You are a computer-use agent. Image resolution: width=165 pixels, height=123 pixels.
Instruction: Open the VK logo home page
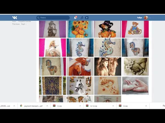15,18
